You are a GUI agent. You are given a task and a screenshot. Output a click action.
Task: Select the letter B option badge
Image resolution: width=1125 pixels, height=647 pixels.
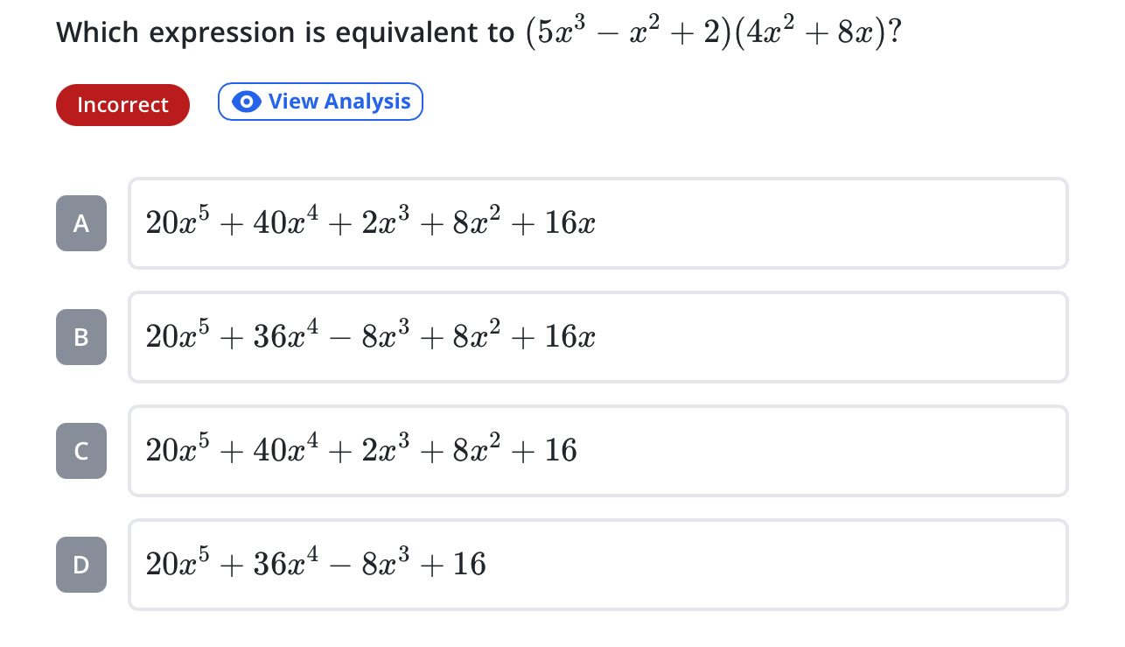(81, 337)
